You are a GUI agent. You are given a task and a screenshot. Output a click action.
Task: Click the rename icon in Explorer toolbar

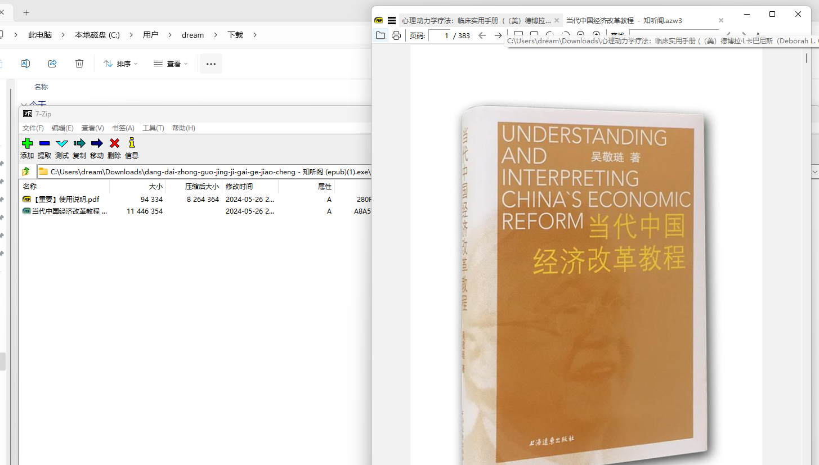point(25,64)
